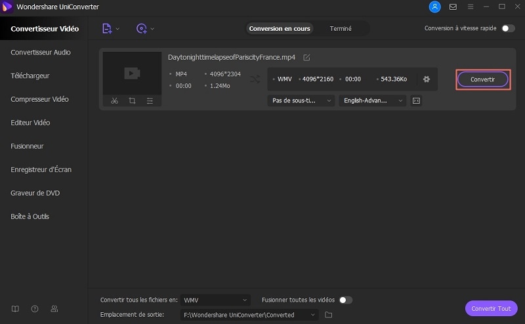This screenshot has width=525, height=324.
Task: Open Editeur Vidéo in sidebar
Action: pyautogui.click(x=30, y=123)
